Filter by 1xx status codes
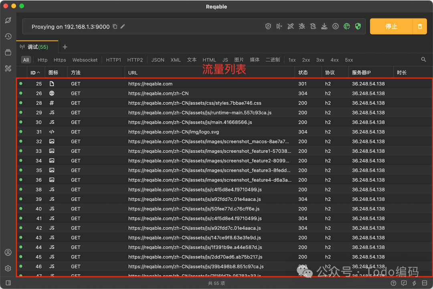Image resolution: width=433 pixels, height=289 pixels. [x=292, y=60]
